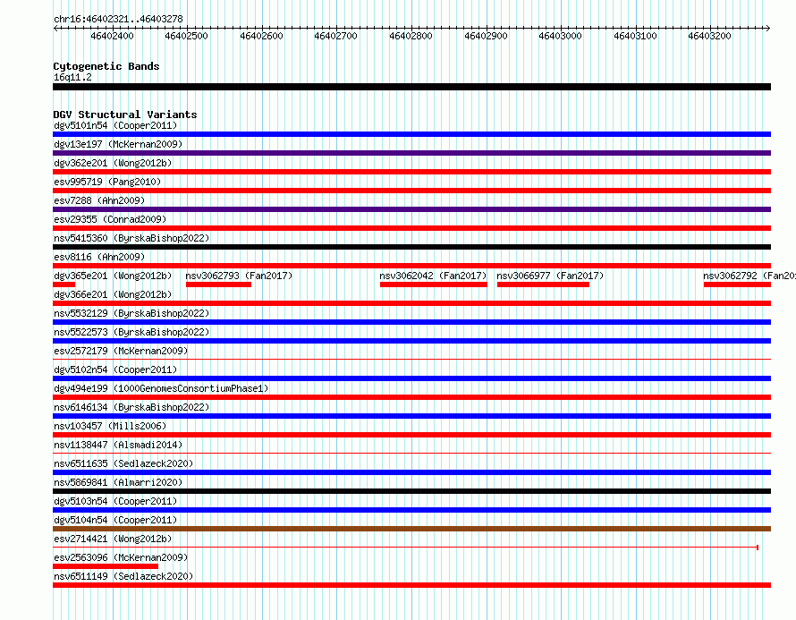
Task: Click nsv6511635 (Sedlazeck2020) label
Action: 123,463
